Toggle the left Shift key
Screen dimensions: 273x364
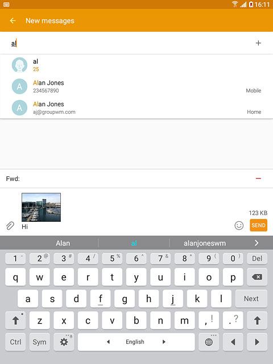point(15,320)
